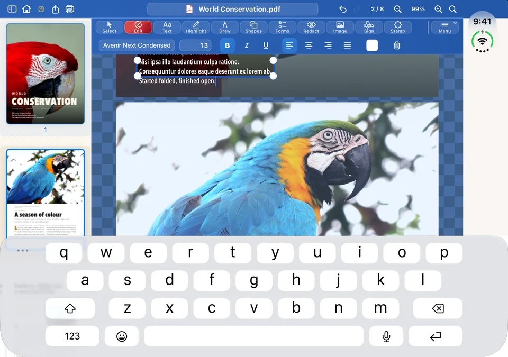
Task: Align text right
Action: (328, 45)
